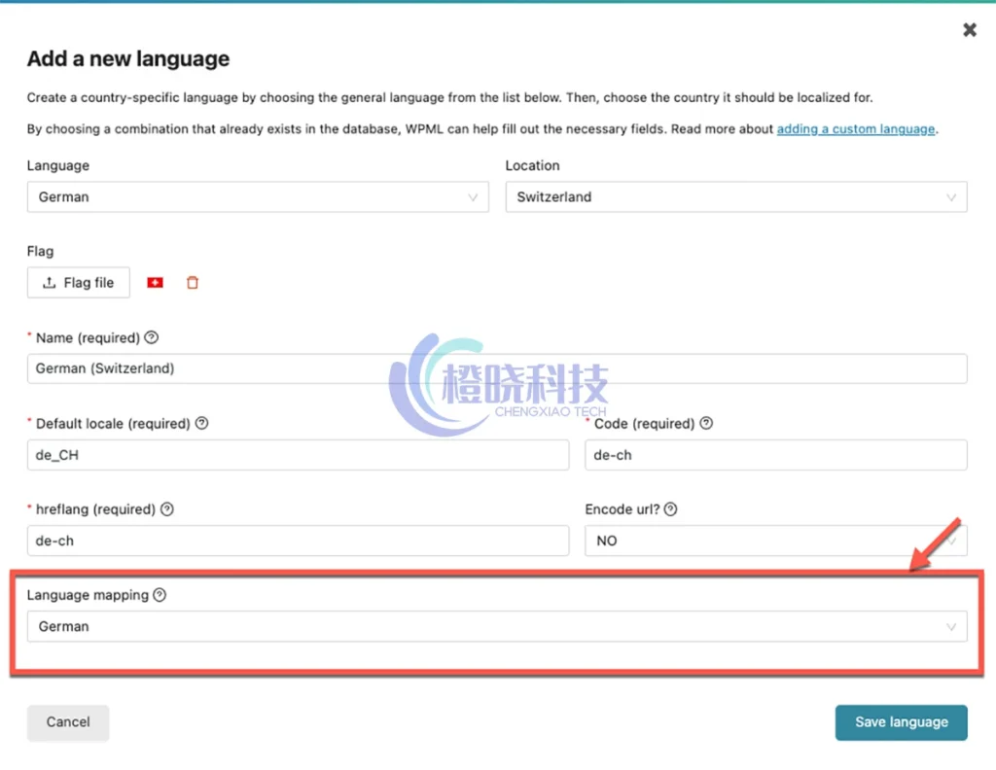Click the Flag file upload button

click(79, 283)
